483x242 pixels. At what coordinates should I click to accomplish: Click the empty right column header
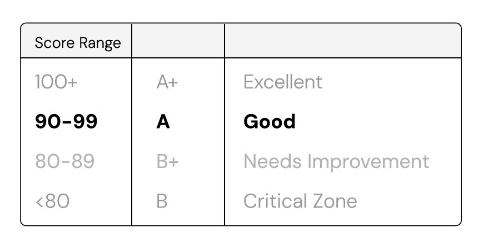point(343,41)
